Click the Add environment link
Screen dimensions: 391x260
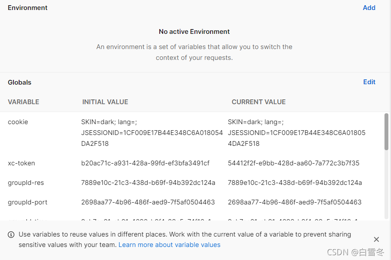[x=369, y=8]
